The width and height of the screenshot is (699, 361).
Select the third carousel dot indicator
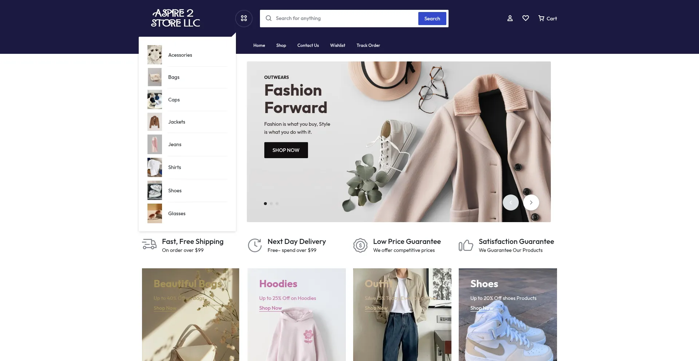(x=277, y=204)
